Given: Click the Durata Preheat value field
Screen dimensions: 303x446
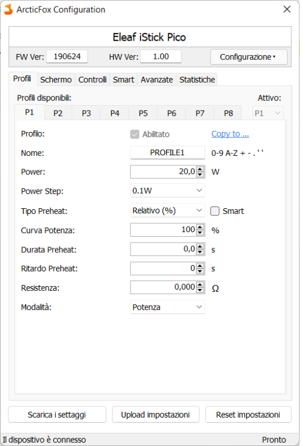Looking at the screenshot, I should (163, 249).
